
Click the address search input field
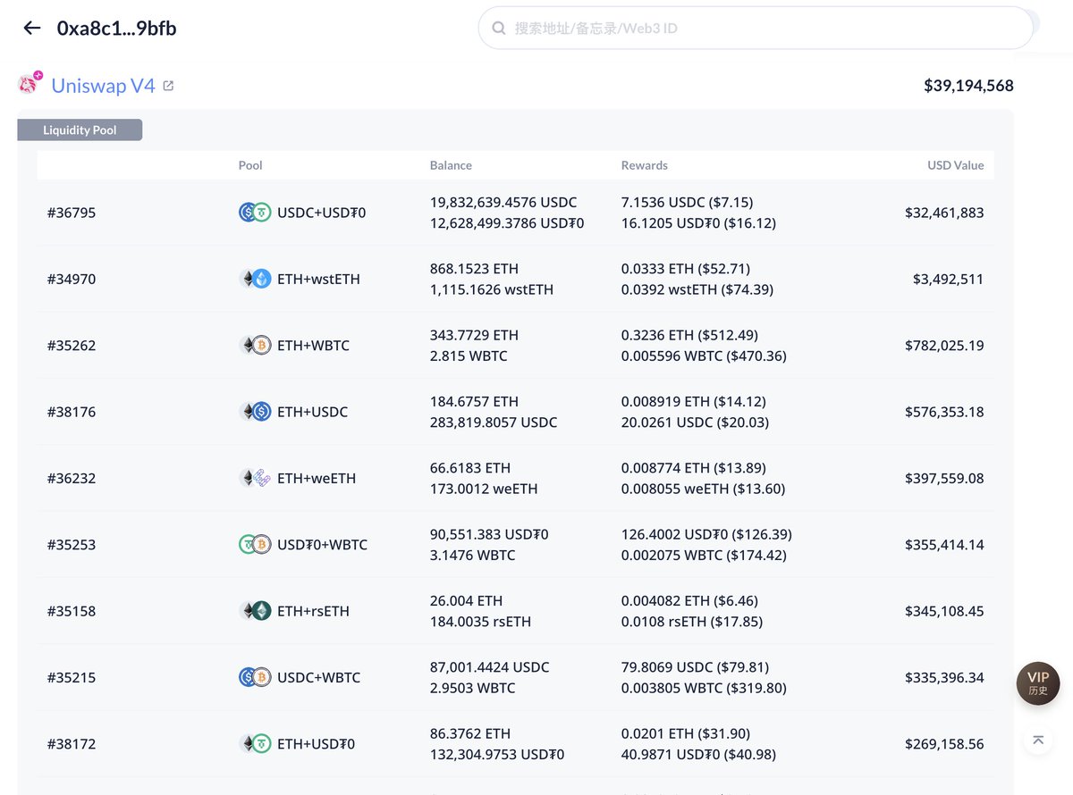coord(756,29)
